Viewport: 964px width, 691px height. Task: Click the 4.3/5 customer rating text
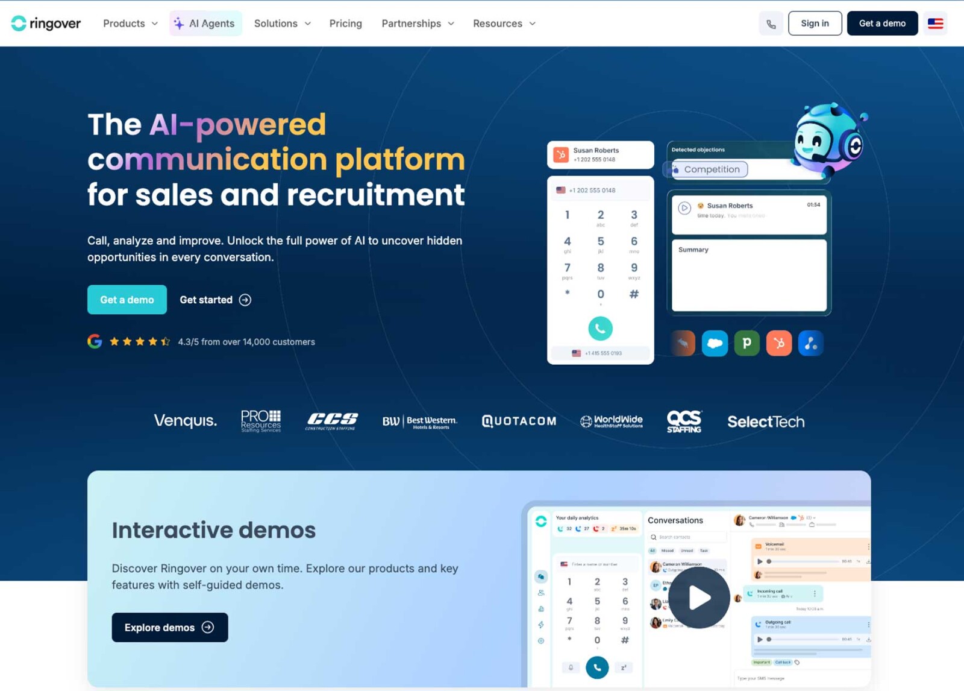pos(246,342)
